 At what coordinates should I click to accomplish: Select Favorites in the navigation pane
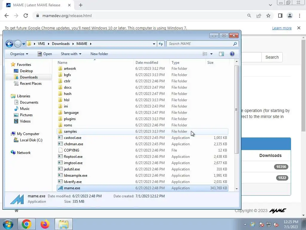click(x=21, y=65)
